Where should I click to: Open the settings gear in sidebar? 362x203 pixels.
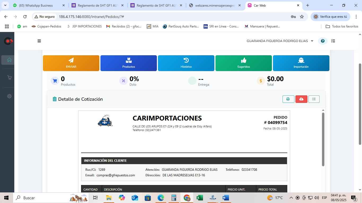coord(9,96)
